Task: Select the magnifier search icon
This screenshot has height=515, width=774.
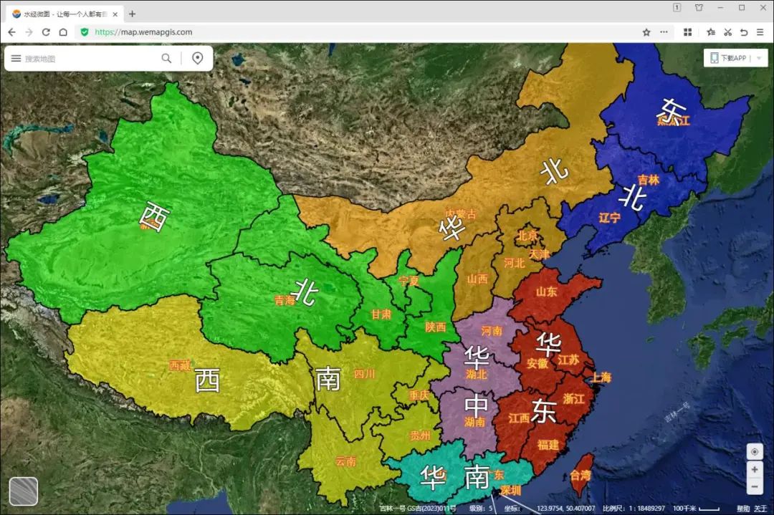Action: point(166,58)
